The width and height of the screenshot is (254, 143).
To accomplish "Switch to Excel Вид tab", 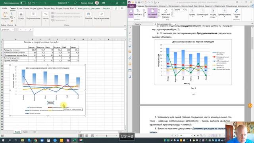I will 53,8.
